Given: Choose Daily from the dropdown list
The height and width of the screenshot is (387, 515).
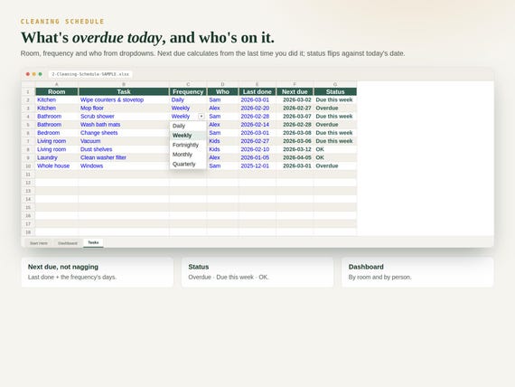Looking at the screenshot, I should click(188, 126).
